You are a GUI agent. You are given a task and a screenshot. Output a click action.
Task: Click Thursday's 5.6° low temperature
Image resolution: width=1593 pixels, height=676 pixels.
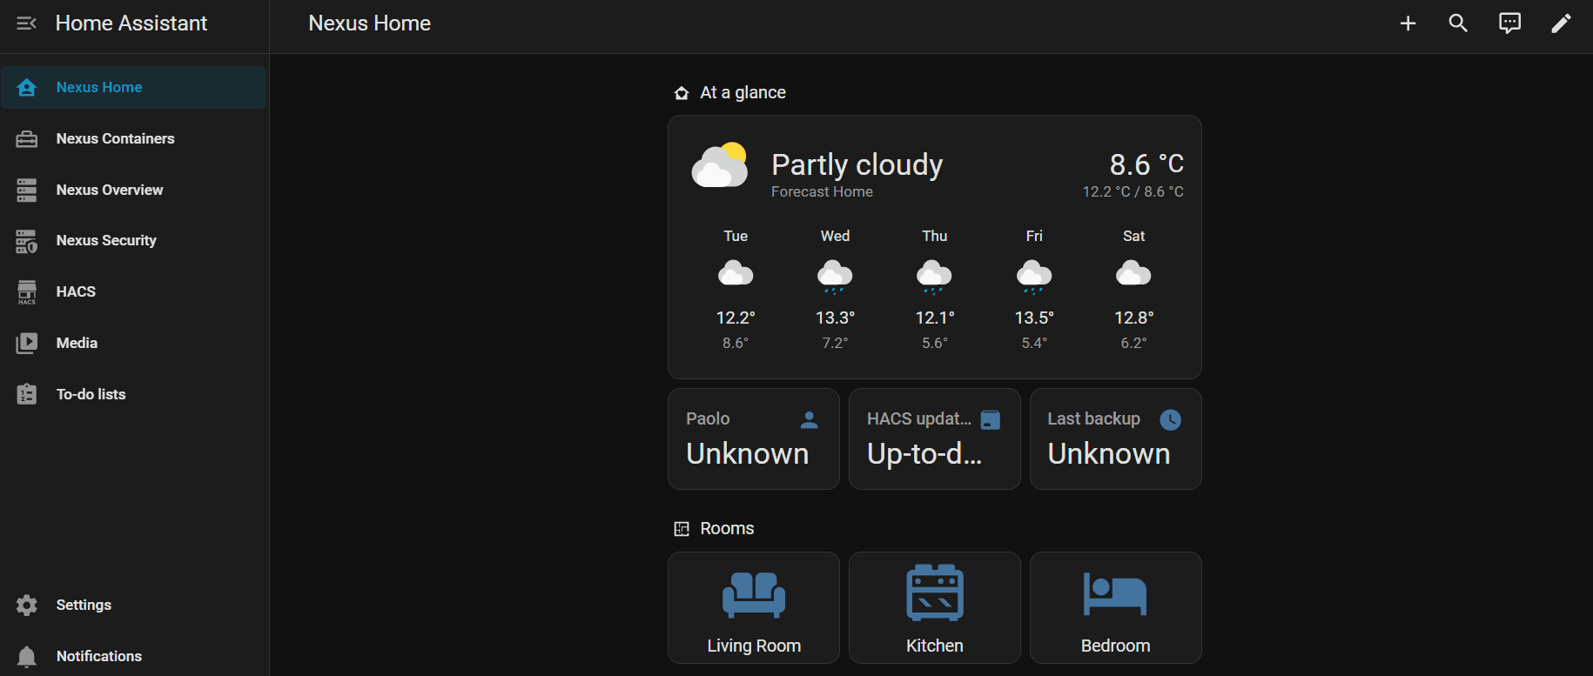(935, 343)
